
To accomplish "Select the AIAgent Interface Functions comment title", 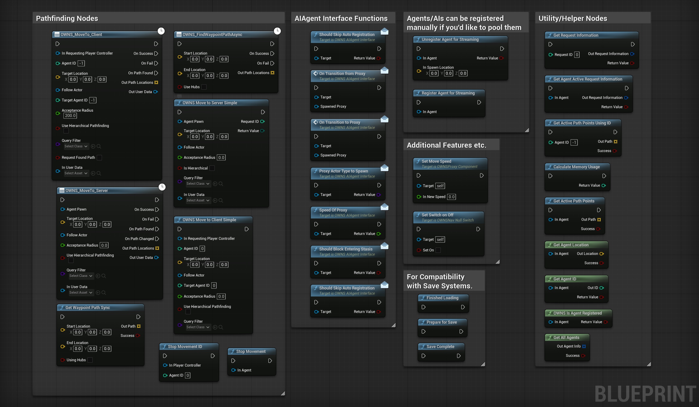I will pyautogui.click(x=341, y=18).
